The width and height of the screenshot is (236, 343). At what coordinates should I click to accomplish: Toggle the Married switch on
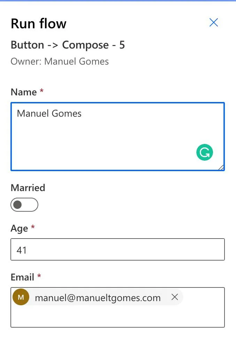click(24, 205)
